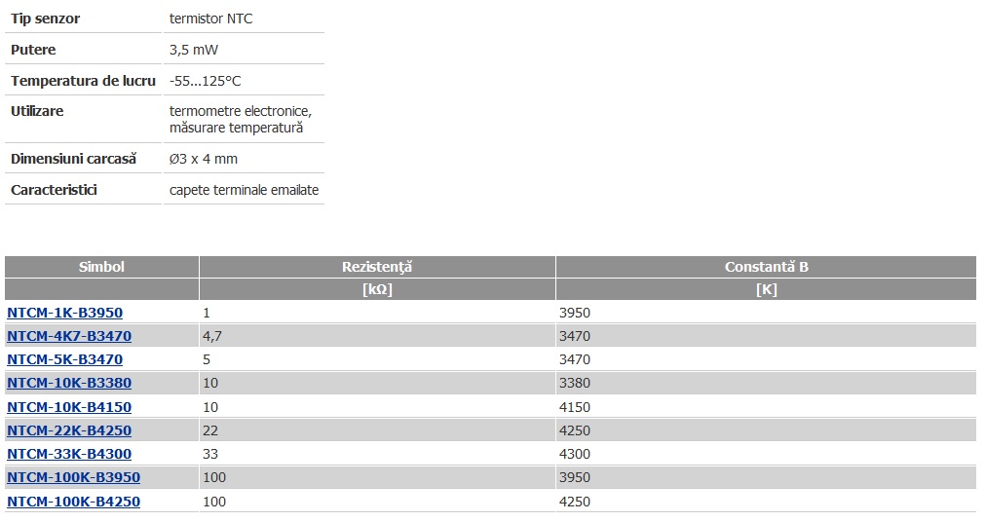The image size is (986, 522).
Task: Click the kΩ unit subheader
Action: pos(377,289)
